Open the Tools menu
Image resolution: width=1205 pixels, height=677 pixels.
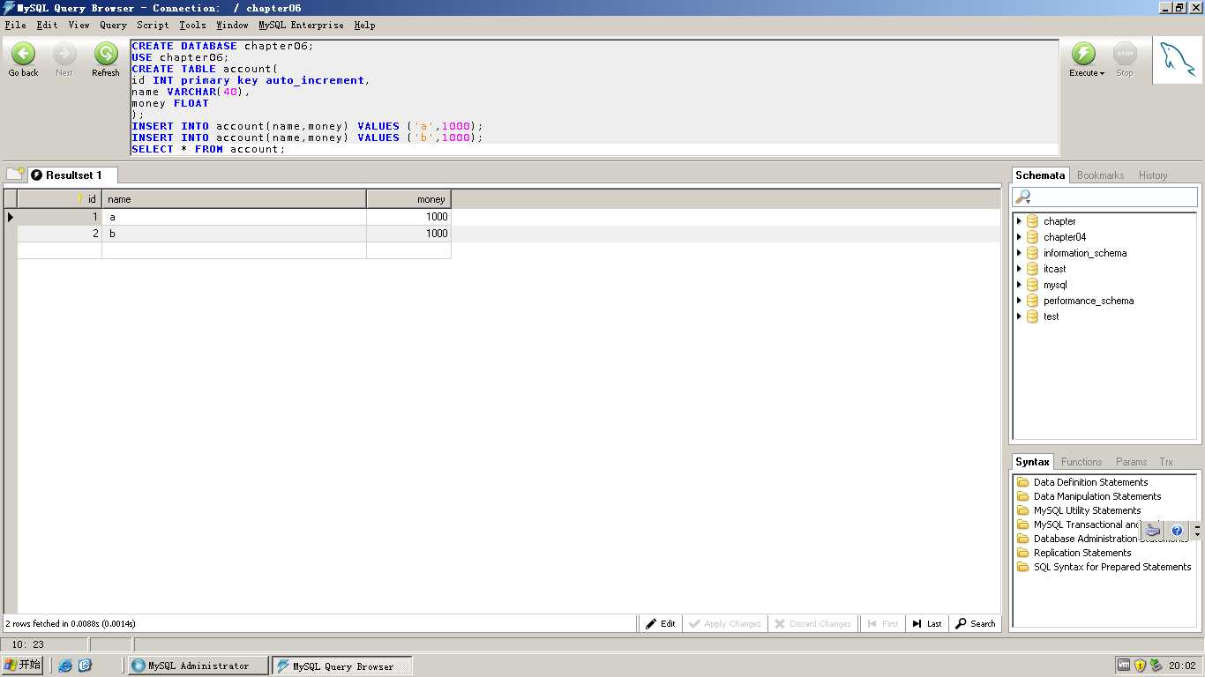pyautogui.click(x=192, y=26)
